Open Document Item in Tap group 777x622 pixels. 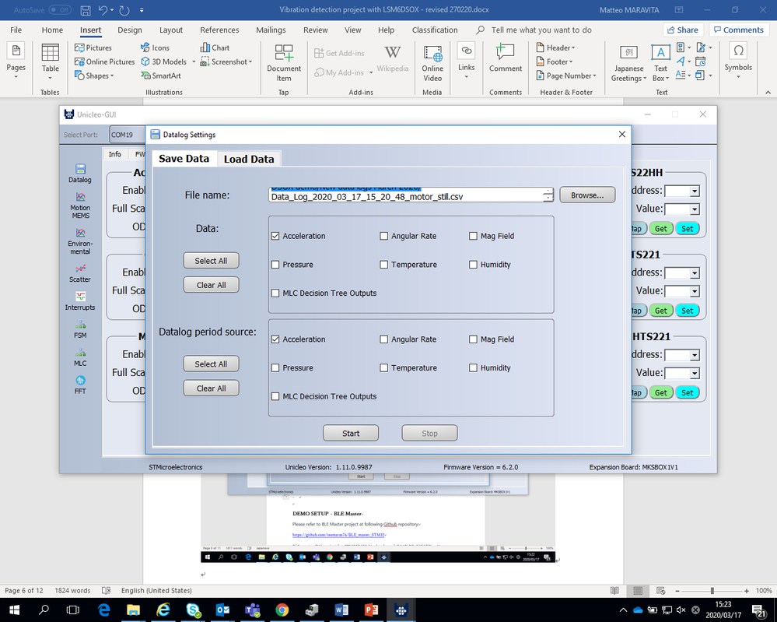(284, 62)
